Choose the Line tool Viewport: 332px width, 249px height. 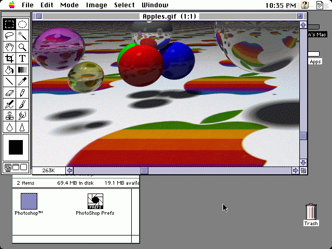[9, 81]
